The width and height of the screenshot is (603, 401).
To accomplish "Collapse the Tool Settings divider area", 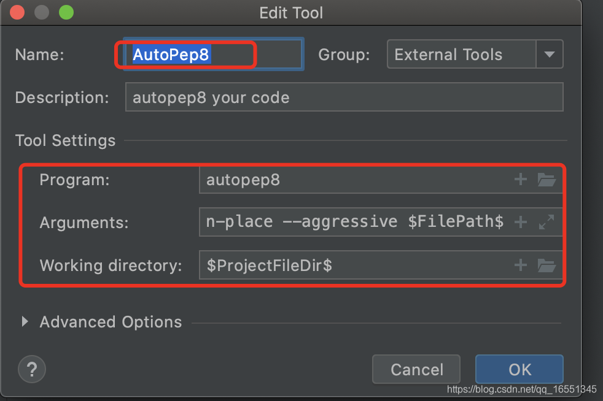I will pos(65,140).
